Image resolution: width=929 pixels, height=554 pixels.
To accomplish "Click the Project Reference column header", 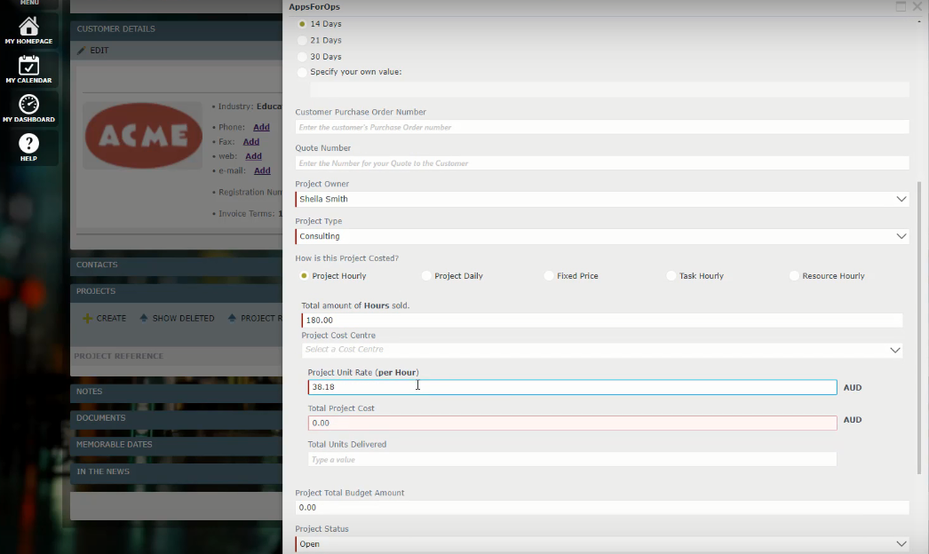I will point(118,356).
